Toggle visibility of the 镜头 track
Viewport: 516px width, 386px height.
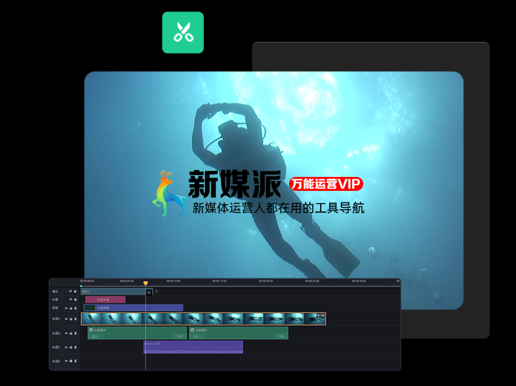tap(70, 291)
